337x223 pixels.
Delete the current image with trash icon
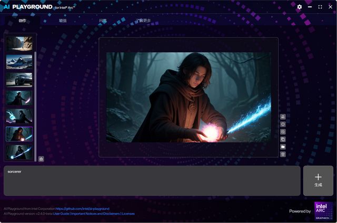[x=283, y=154]
